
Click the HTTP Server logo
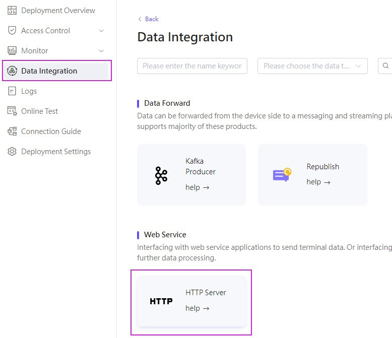pyautogui.click(x=161, y=301)
